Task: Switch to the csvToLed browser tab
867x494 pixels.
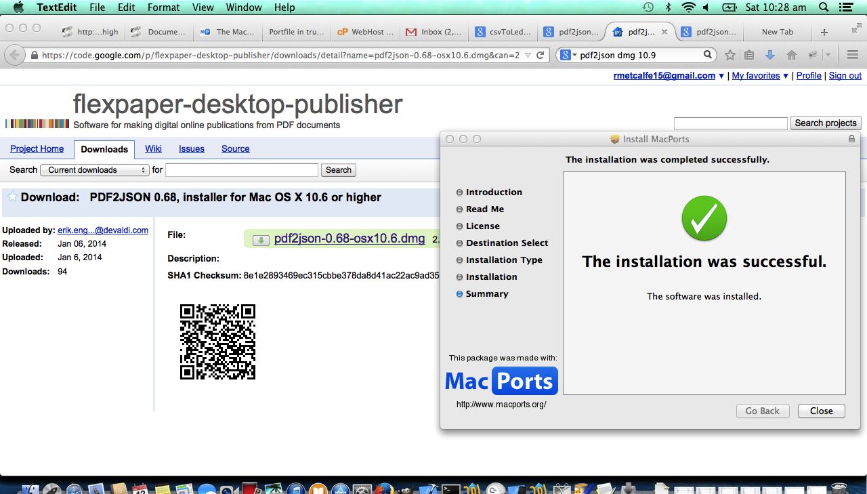Action: (503, 32)
